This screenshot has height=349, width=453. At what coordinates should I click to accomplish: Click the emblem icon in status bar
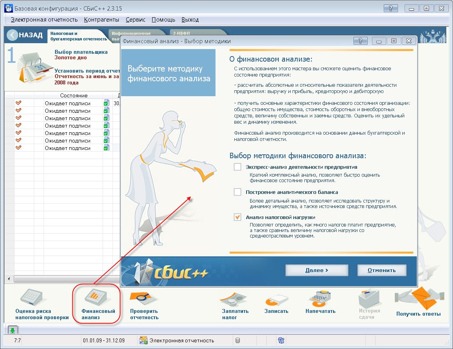281,340
